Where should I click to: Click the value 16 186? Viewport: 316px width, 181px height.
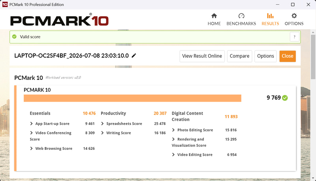(x=160, y=133)
